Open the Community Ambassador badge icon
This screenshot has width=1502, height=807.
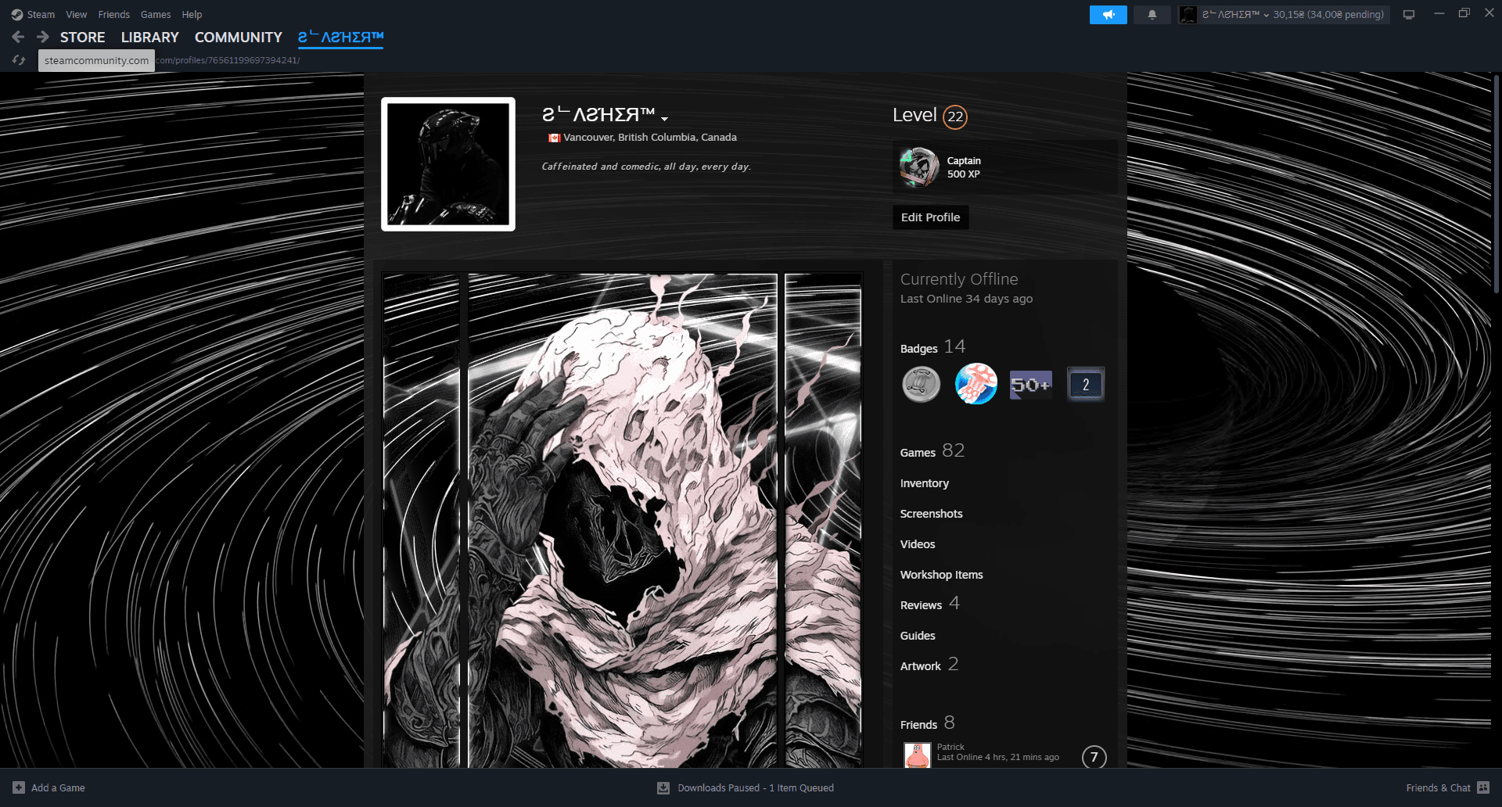(922, 384)
